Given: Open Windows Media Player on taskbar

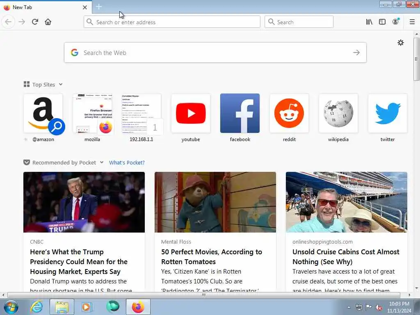Looking at the screenshot, I should pos(87,307).
